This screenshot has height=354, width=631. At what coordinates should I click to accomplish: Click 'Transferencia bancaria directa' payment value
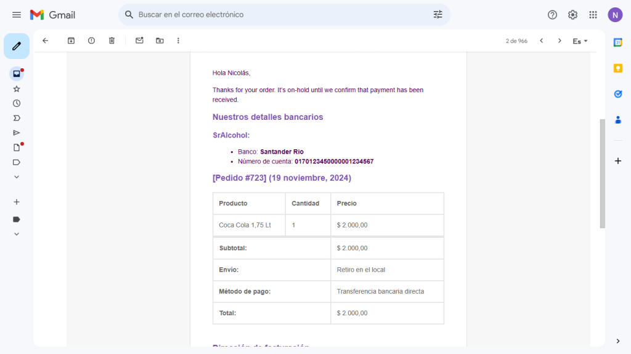coord(380,291)
